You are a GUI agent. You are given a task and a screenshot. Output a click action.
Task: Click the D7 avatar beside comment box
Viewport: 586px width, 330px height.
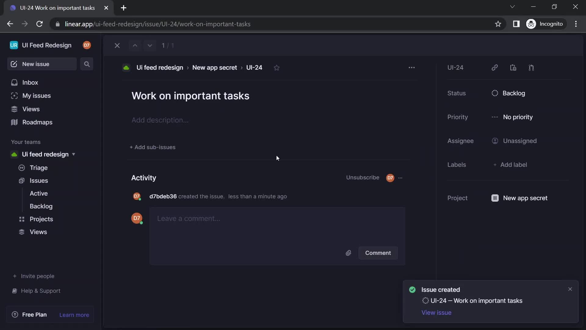[x=137, y=218]
